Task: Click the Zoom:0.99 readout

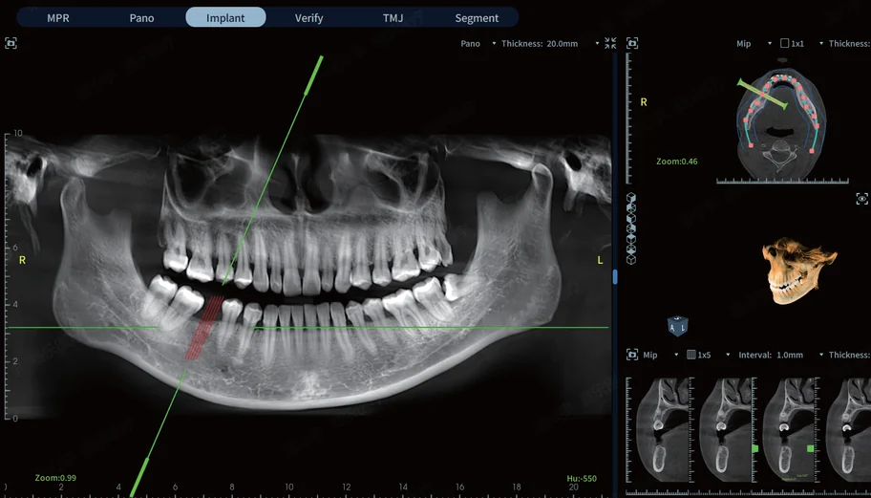Action: point(55,477)
